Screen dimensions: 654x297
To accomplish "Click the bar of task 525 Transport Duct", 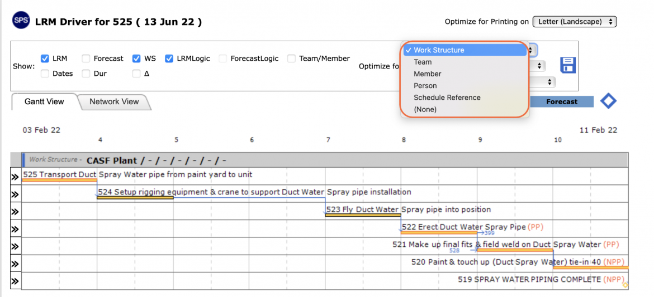I will tap(59, 180).
